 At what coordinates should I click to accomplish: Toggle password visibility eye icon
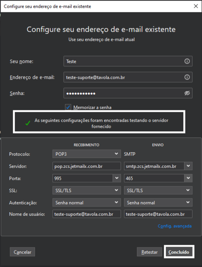click(187, 93)
